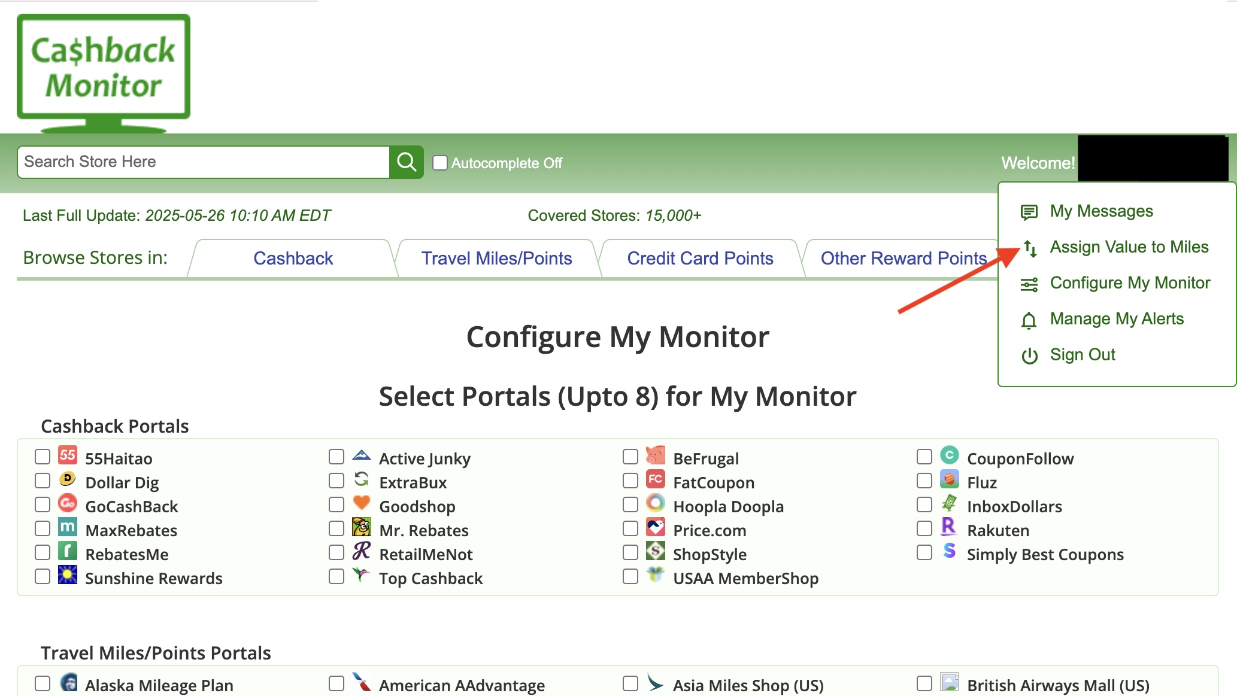Click the GoCashBack portal icon
1237x696 pixels.
point(68,503)
